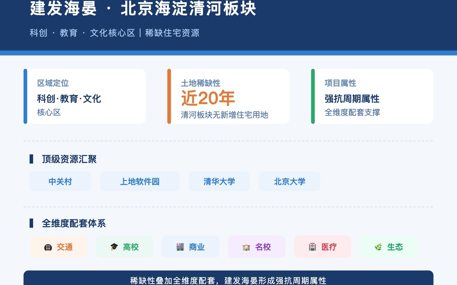Click the 区域定位 card heading
457x285 pixels.
click(x=53, y=83)
